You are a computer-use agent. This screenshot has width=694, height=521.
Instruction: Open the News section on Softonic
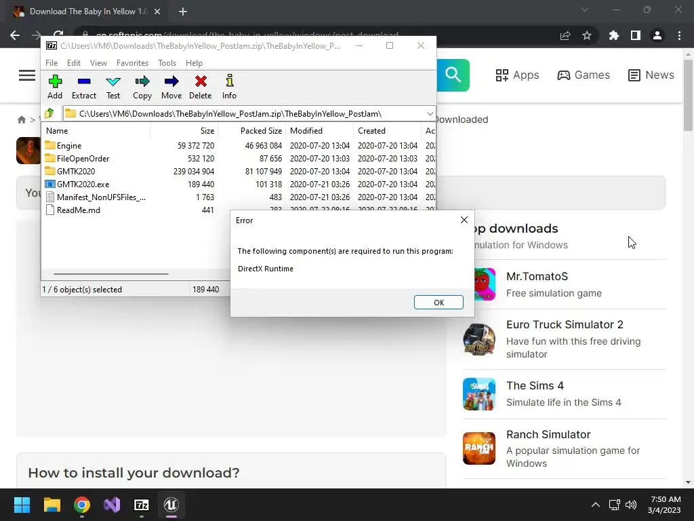point(651,75)
